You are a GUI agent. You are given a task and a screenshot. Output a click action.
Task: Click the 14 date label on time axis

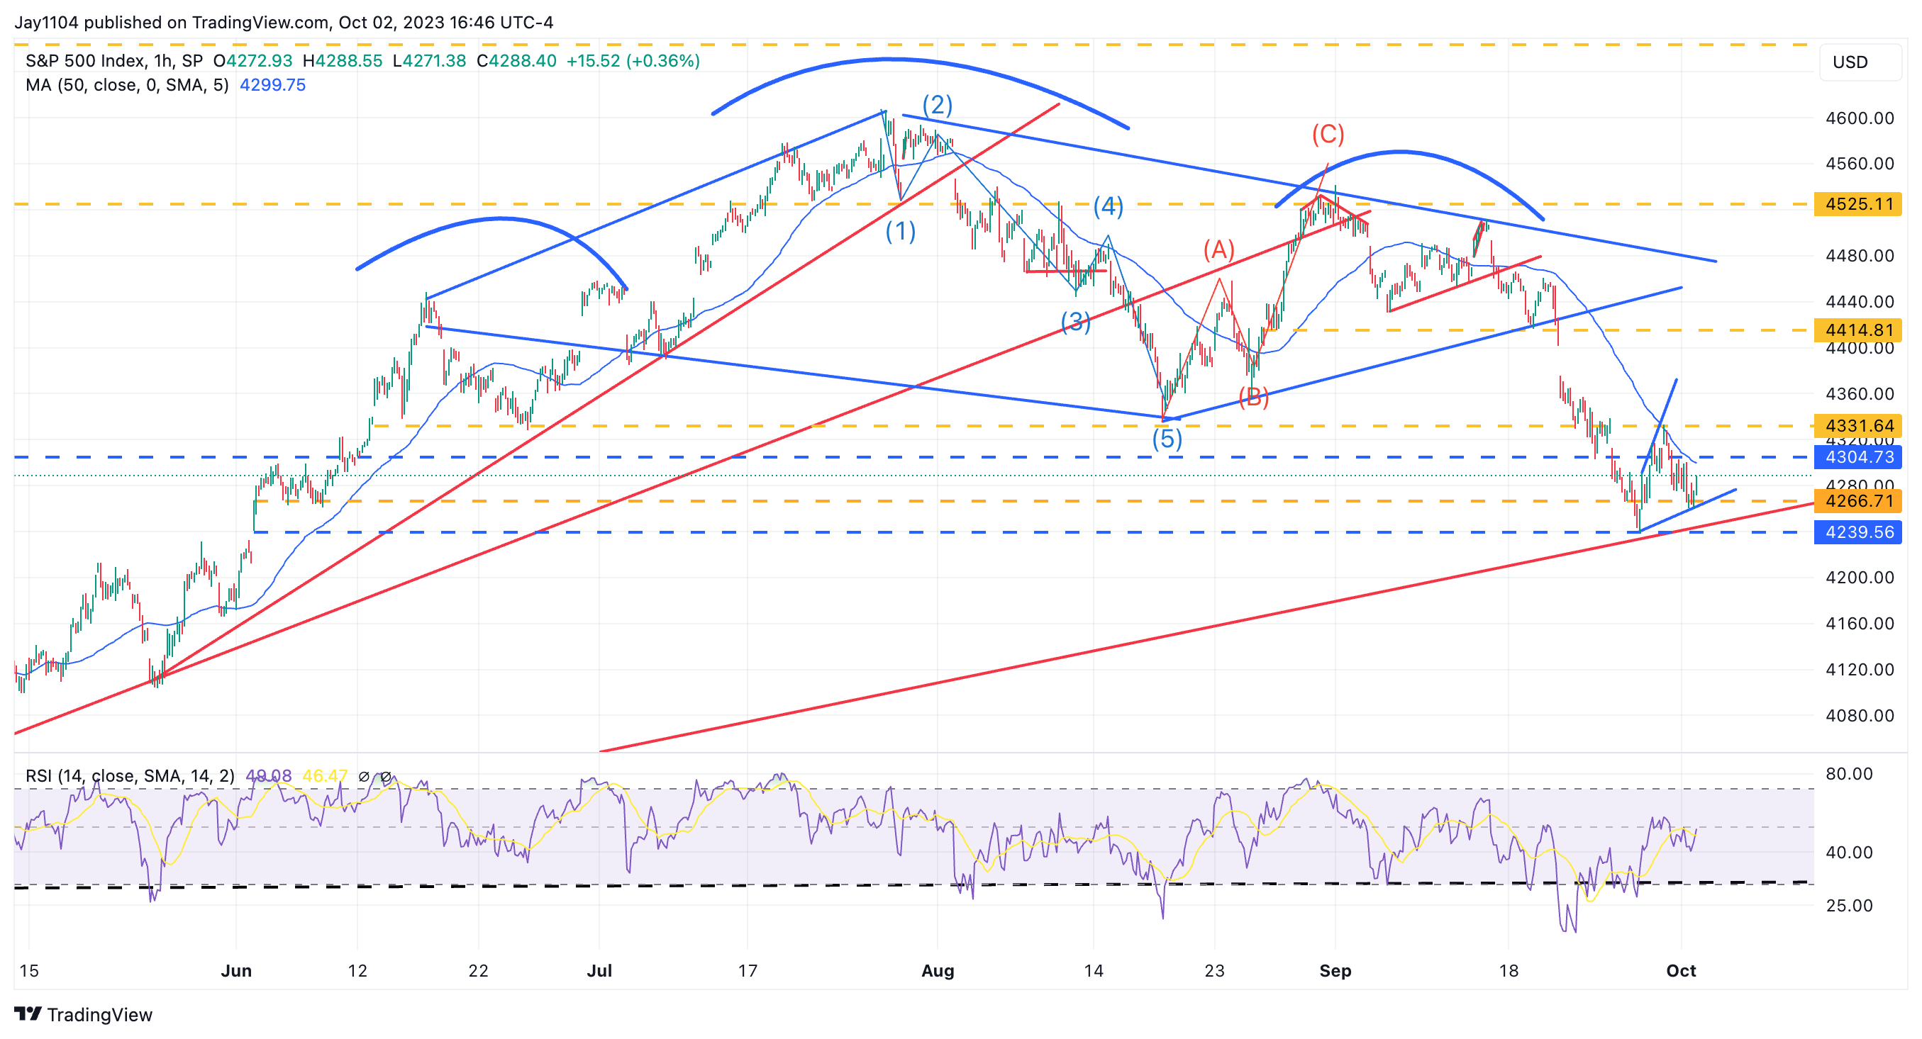1094,970
